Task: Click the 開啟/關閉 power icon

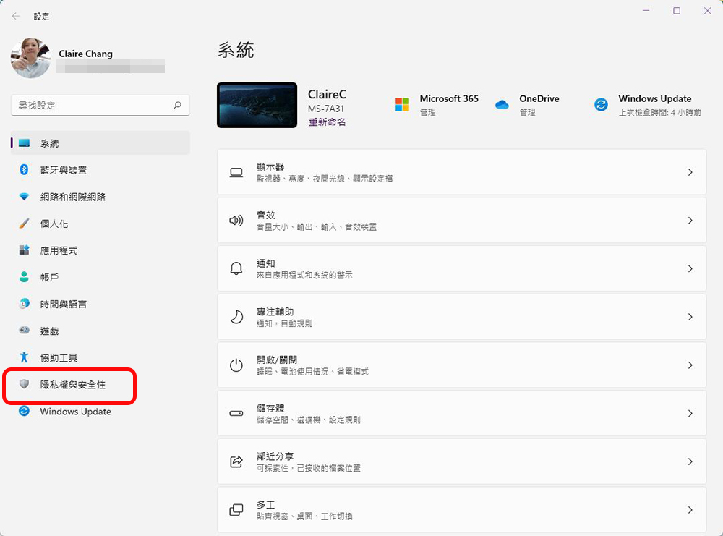Action: [x=236, y=365]
